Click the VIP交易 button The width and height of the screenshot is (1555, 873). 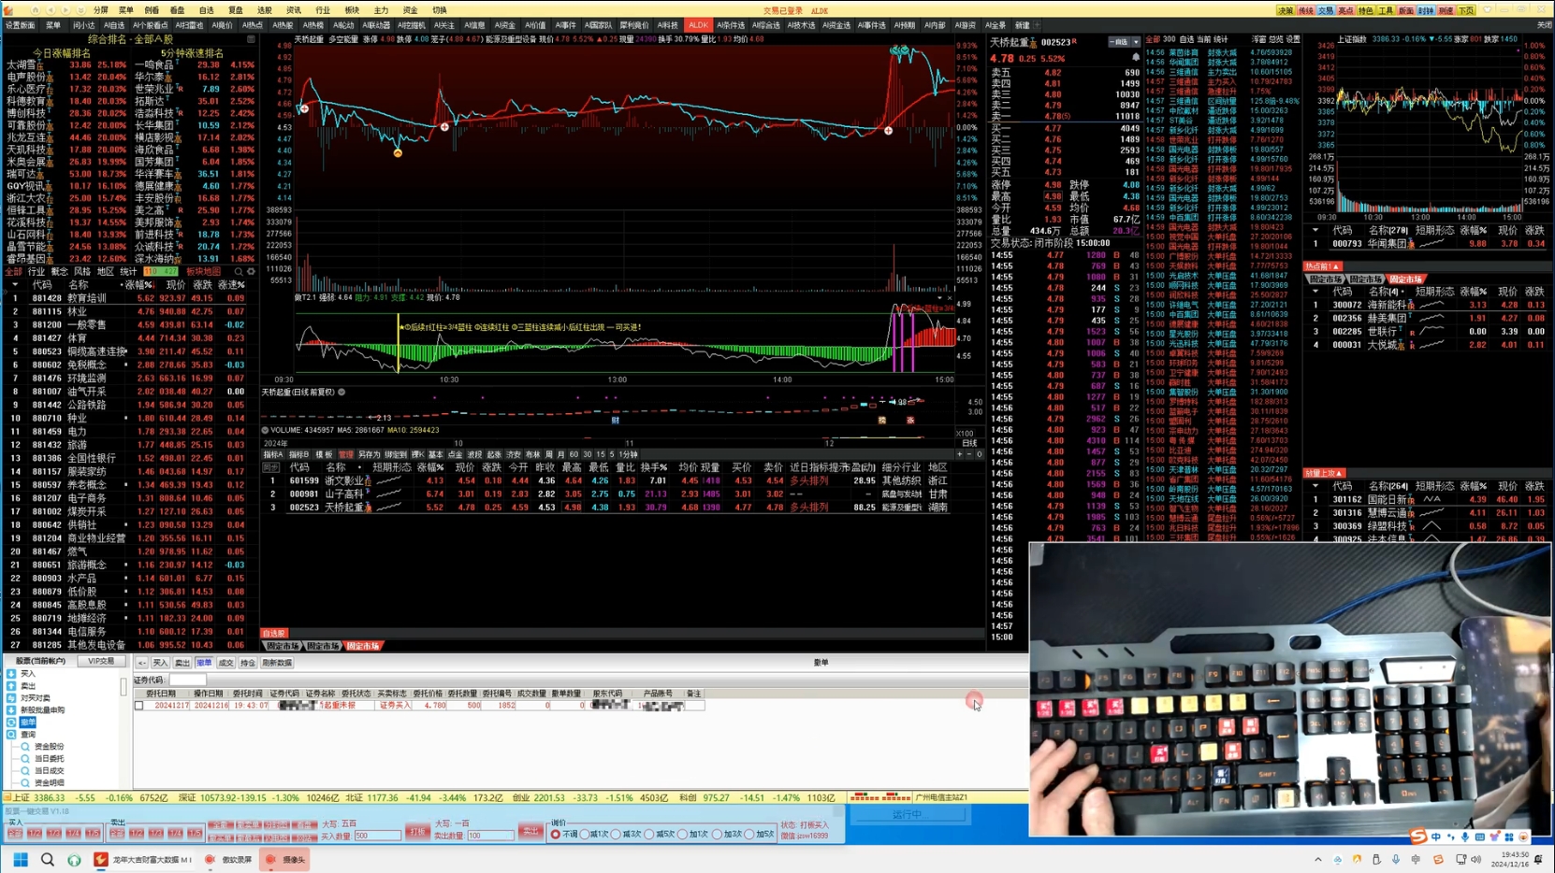coord(101,661)
